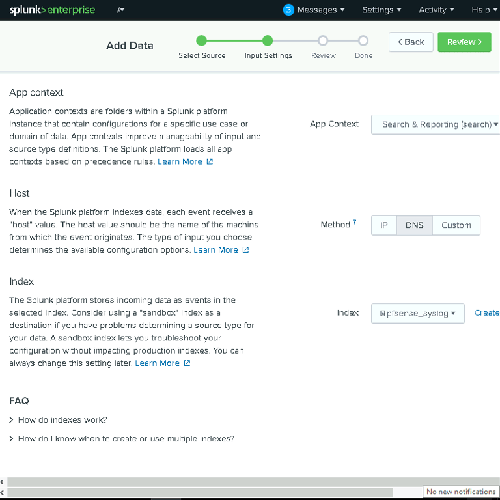Select IP host method
The height and width of the screenshot is (500, 500).
384,225
